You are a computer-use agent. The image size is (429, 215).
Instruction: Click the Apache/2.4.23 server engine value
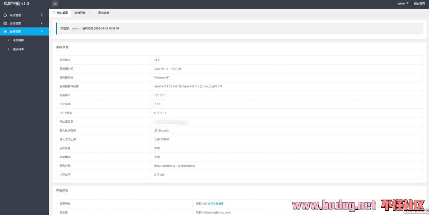[188, 86]
